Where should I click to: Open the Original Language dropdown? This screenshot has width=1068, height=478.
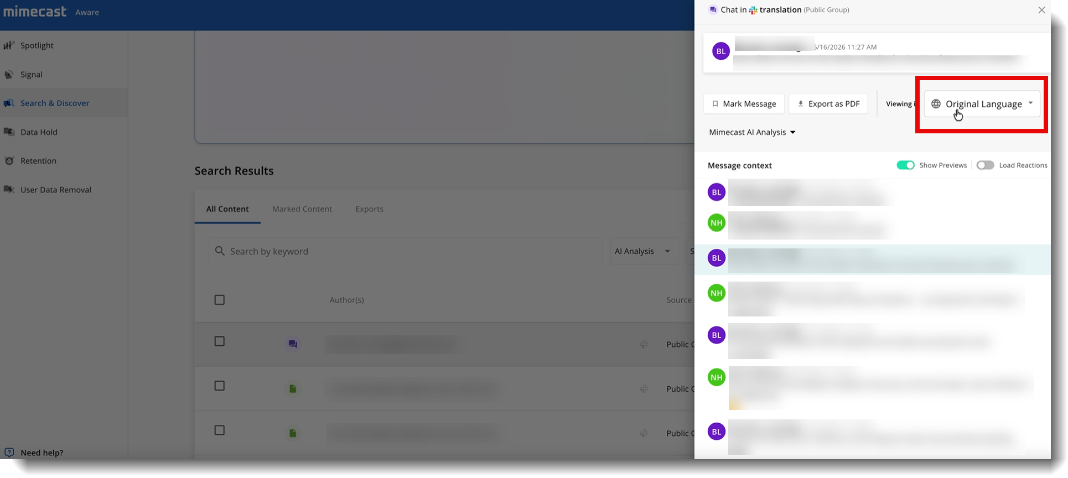(982, 103)
